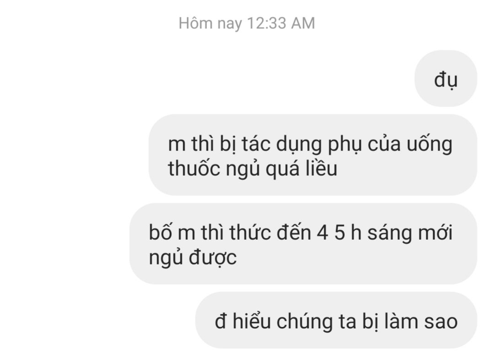The width and height of the screenshot is (482, 355).
Task: Click the word 'uống' in second message
Action: (x=429, y=144)
